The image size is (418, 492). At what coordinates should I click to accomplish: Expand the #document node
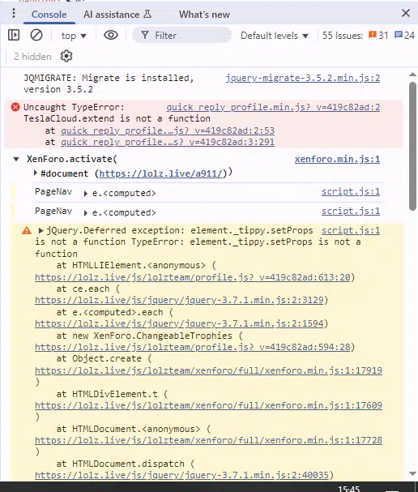pos(36,173)
